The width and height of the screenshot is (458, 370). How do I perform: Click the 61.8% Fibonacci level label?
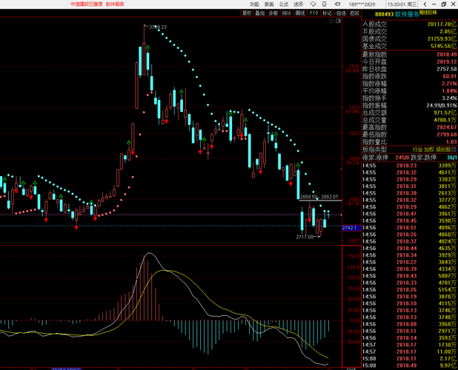pyautogui.click(x=352, y=112)
